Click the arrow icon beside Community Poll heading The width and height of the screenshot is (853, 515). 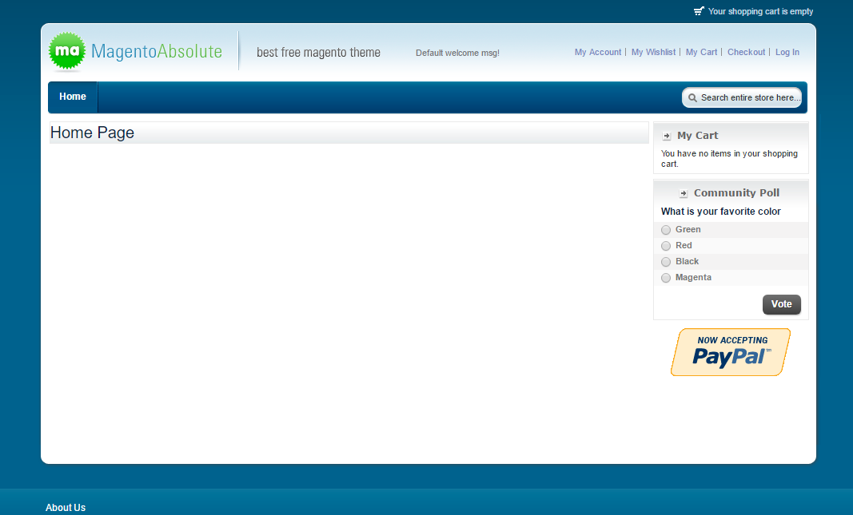[684, 193]
